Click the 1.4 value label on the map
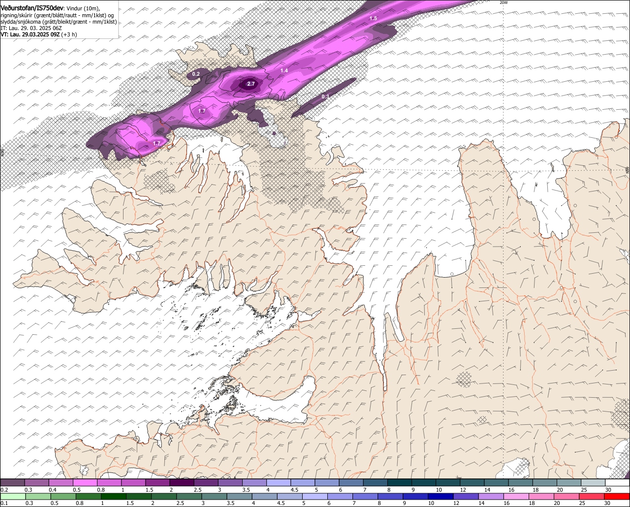 pyautogui.click(x=284, y=71)
